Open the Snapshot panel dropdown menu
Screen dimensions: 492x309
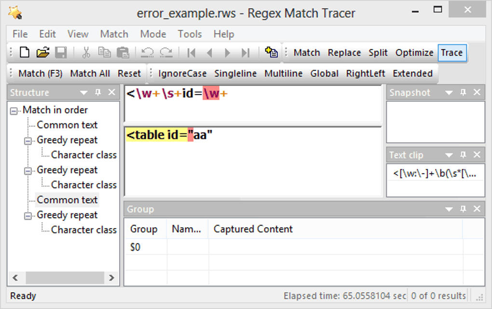point(449,92)
